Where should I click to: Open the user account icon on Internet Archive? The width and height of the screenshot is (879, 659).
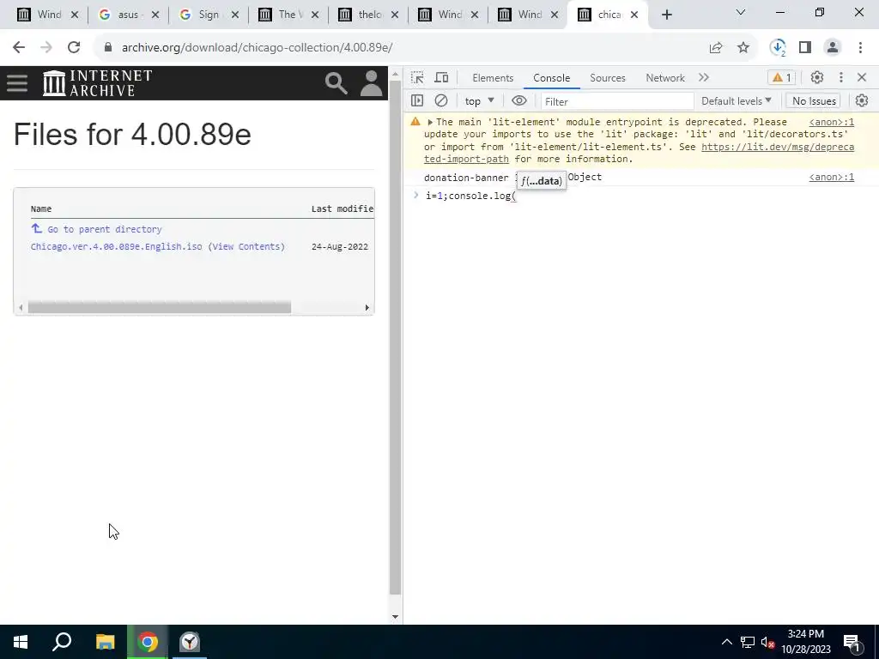pyautogui.click(x=371, y=83)
